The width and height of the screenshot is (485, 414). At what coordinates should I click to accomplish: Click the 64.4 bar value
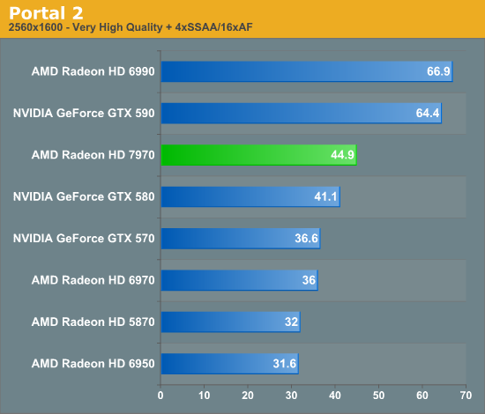click(x=428, y=113)
